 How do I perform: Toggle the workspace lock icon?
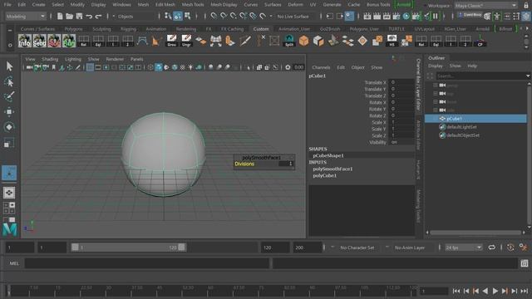tap(526, 6)
